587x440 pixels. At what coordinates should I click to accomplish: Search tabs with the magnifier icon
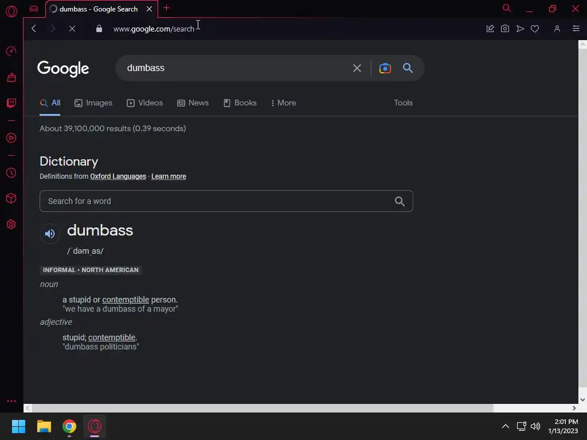point(506,8)
